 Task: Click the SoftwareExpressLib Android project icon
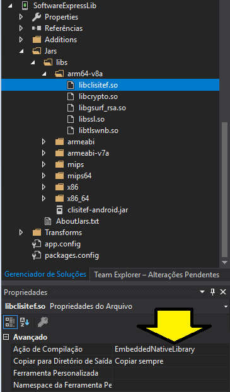point(25,6)
